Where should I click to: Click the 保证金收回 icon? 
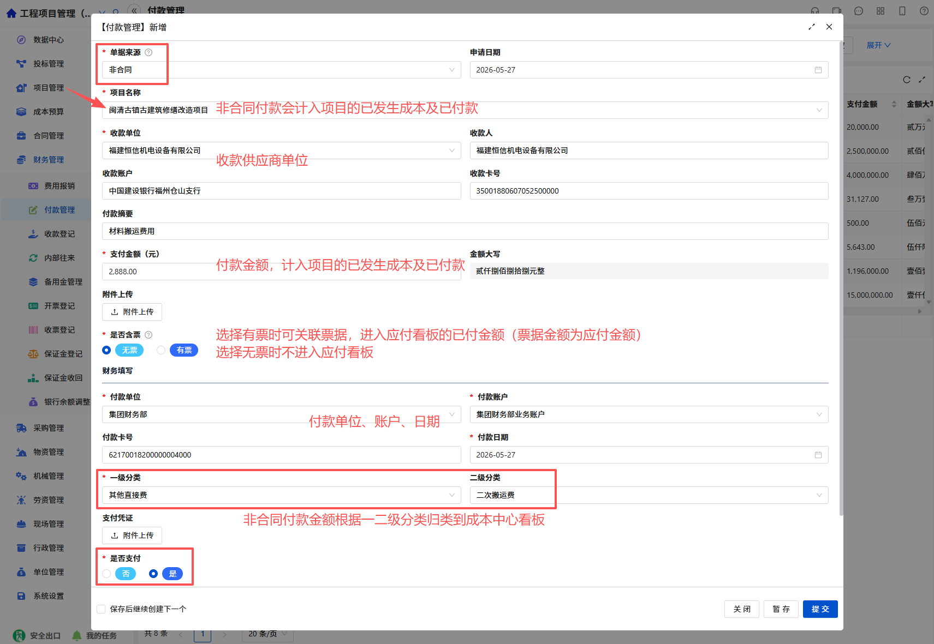(33, 378)
